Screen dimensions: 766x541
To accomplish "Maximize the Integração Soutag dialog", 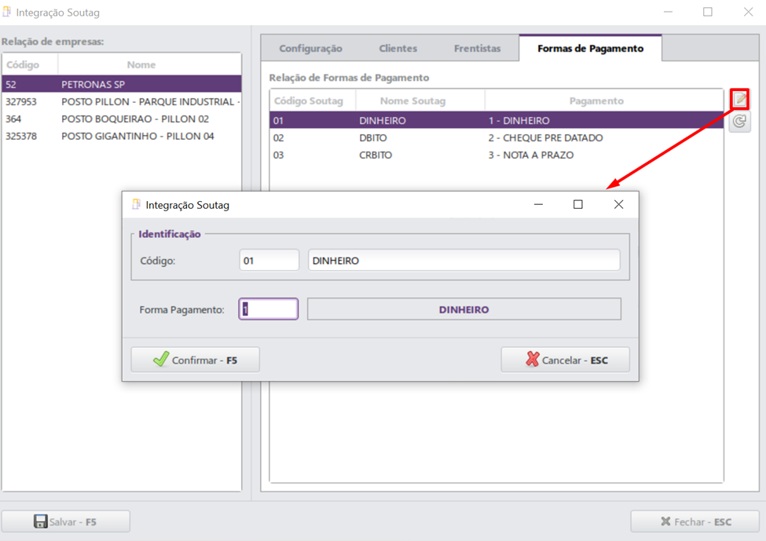I will [578, 204].
